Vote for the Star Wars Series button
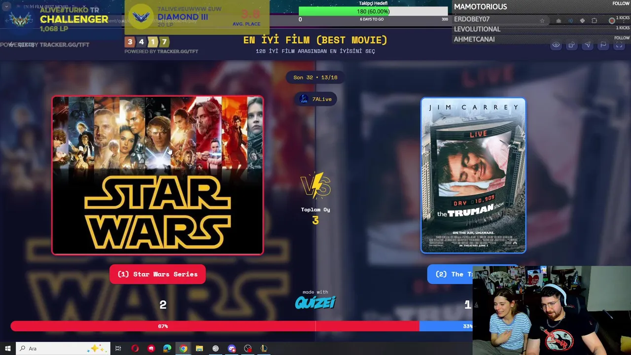This screenshot has height=355, width=631. pyautogui.click(x=157, y=274)
